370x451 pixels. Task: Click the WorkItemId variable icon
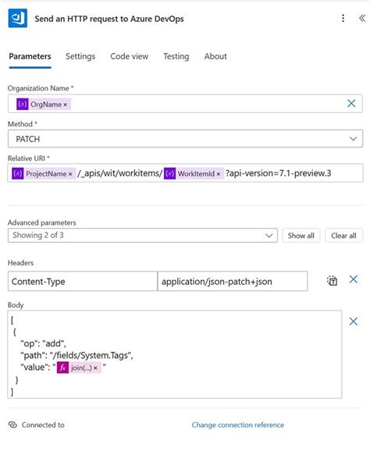point(169,173)
